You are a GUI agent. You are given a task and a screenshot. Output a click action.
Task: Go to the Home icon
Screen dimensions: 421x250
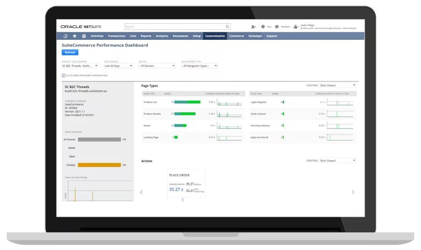pos(84,36)
